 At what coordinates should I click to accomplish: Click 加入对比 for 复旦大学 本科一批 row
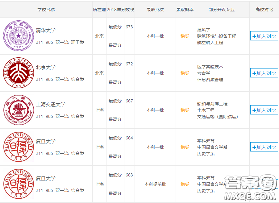click(x=264, y=147)
